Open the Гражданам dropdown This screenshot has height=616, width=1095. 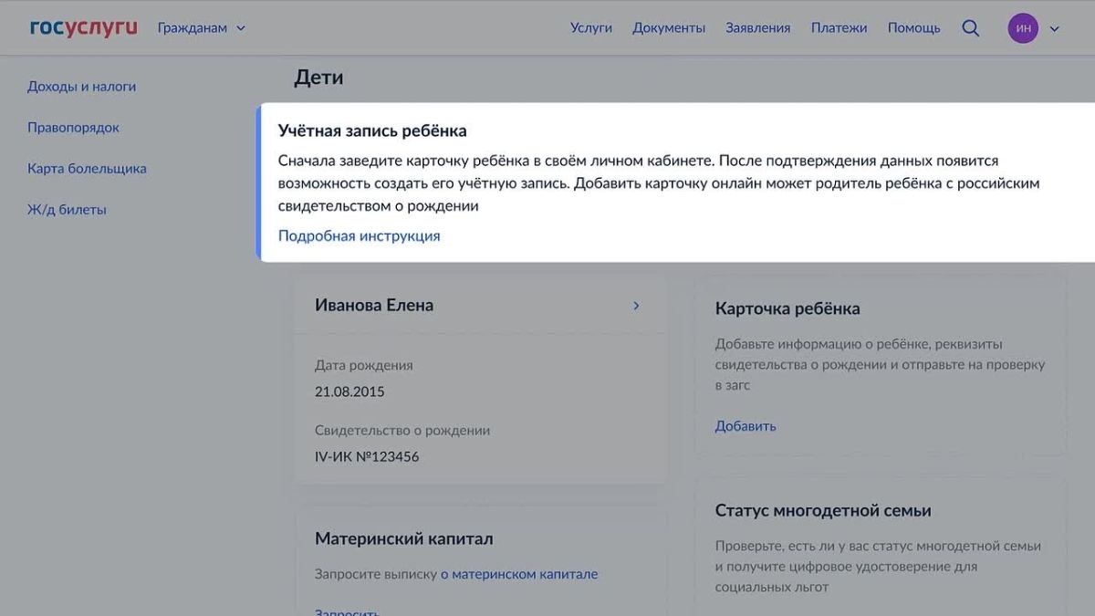coord(202,28)
